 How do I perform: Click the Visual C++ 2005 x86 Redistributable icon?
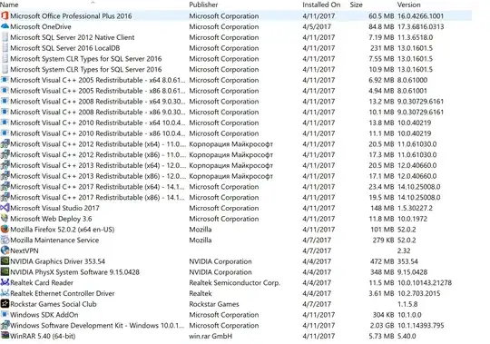(5, 91)
